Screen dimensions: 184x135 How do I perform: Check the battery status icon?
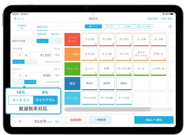pos(172,14)
